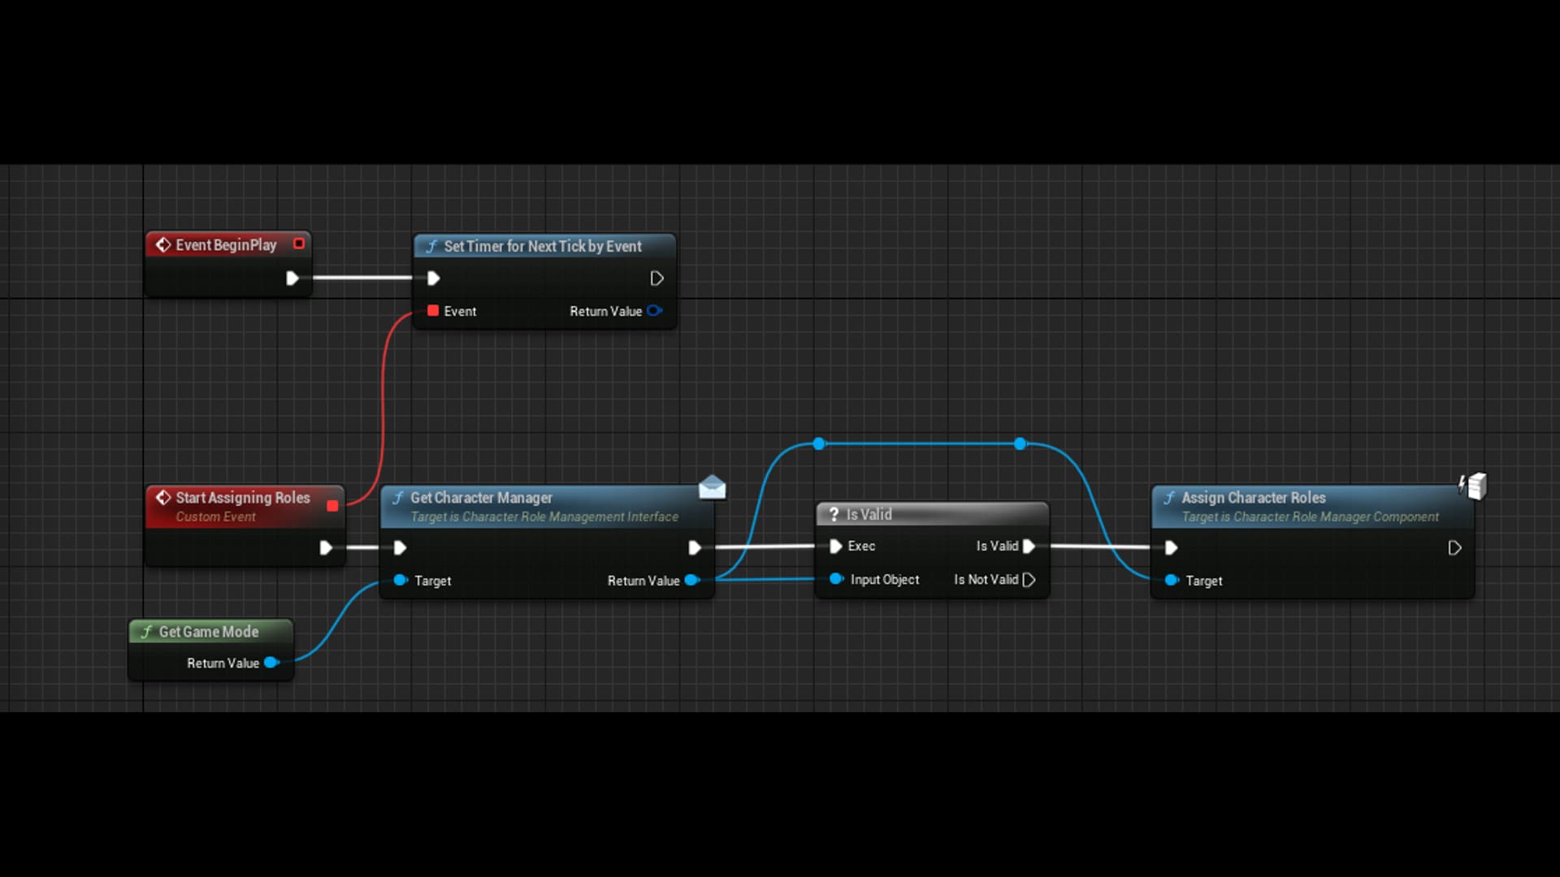1560x877 pixels.
Task: Click the Target pin on Assign Character Roles
Action: pyautogui.click(x=1171, y=581)
